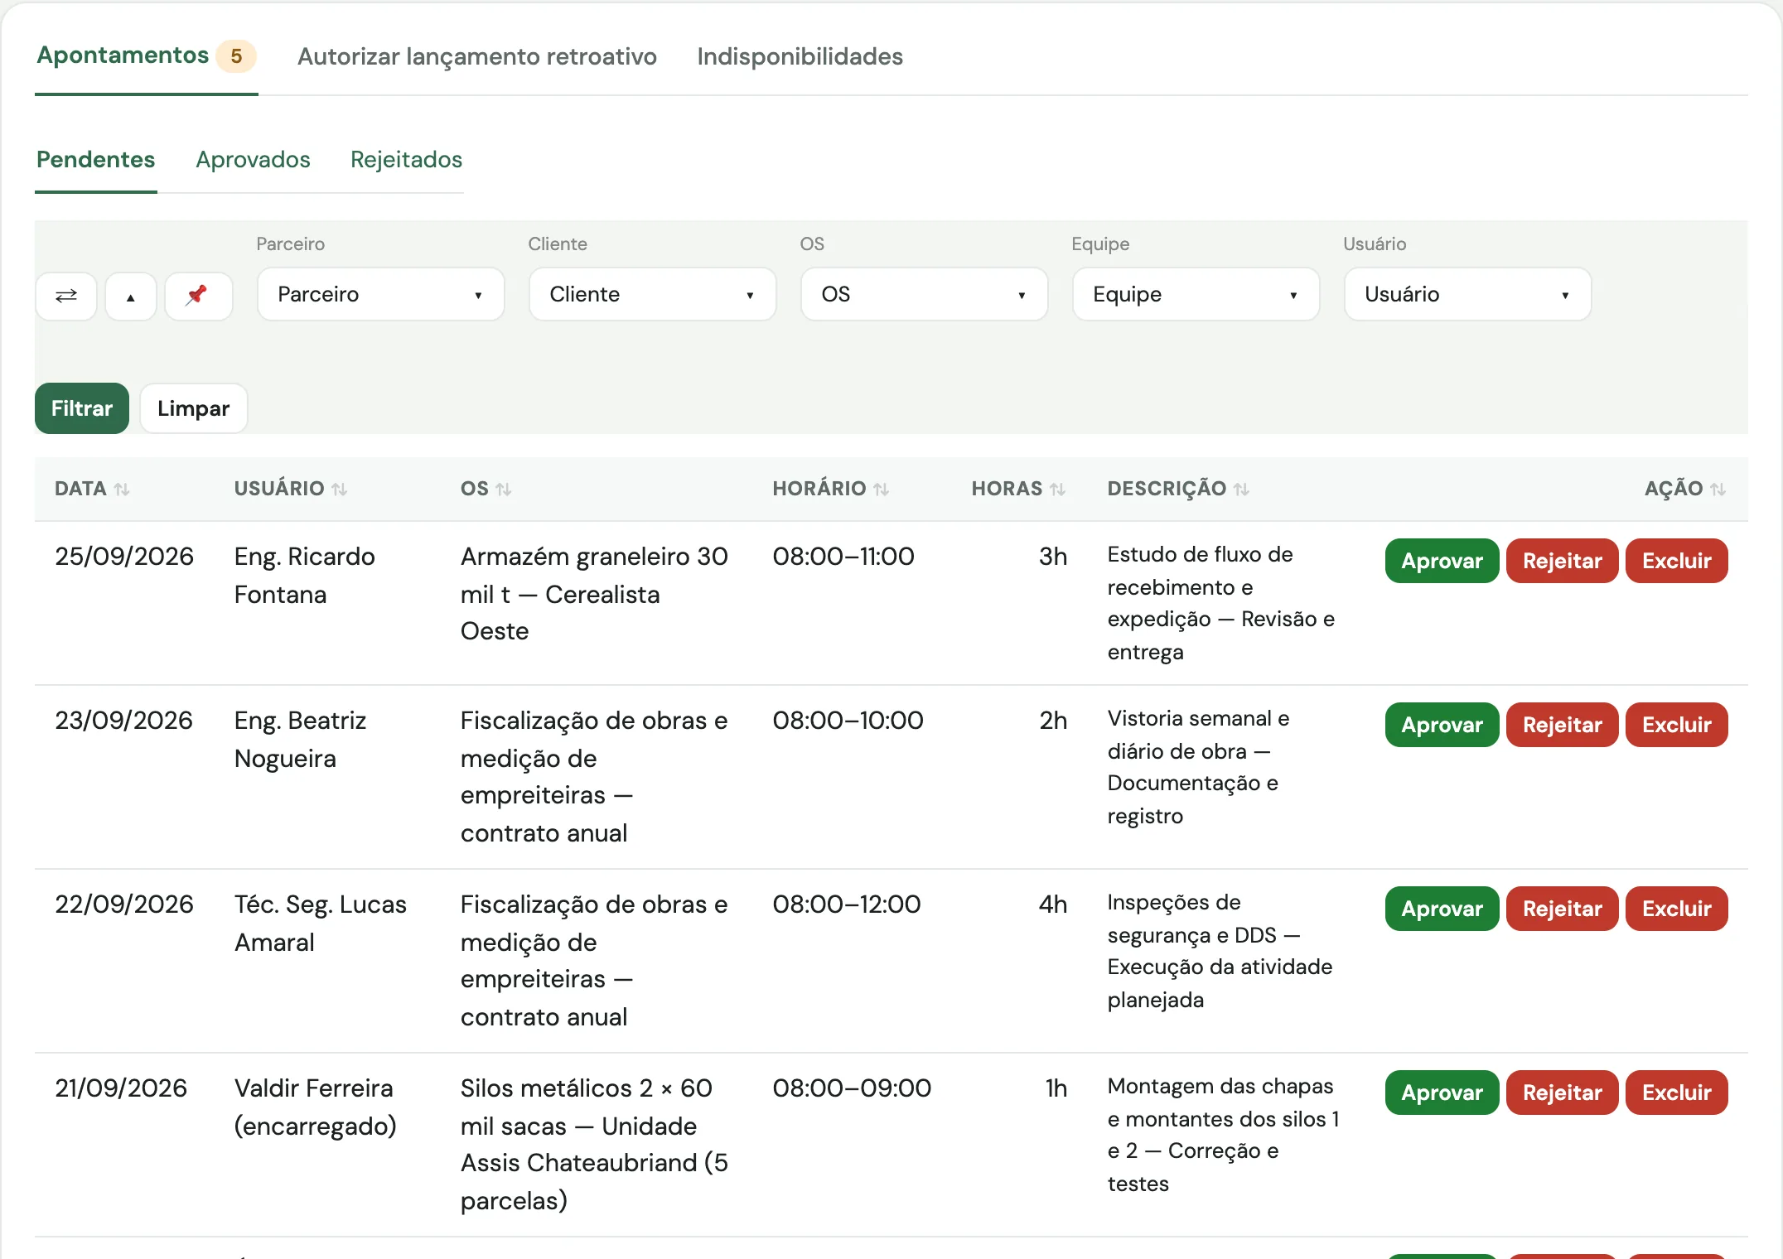Click description Estudo de fluxo de recebimento
Viewport: 1783px width, 1259px height.
(1221, 603)
